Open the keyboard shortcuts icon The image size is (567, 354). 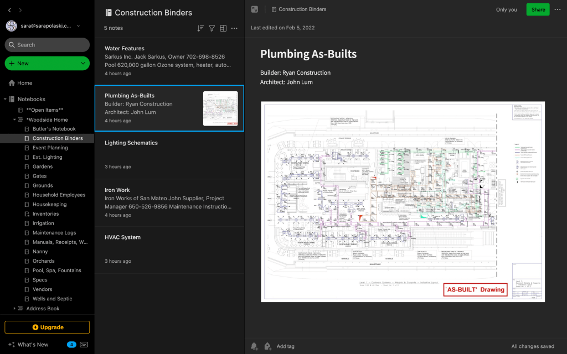click(84, 345)
